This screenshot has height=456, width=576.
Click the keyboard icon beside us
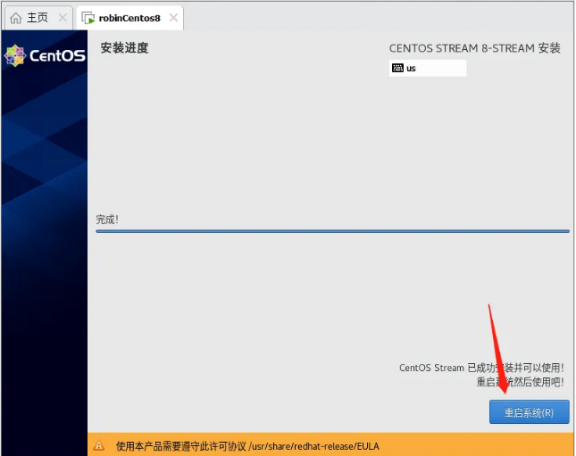(x=397, y=68)
